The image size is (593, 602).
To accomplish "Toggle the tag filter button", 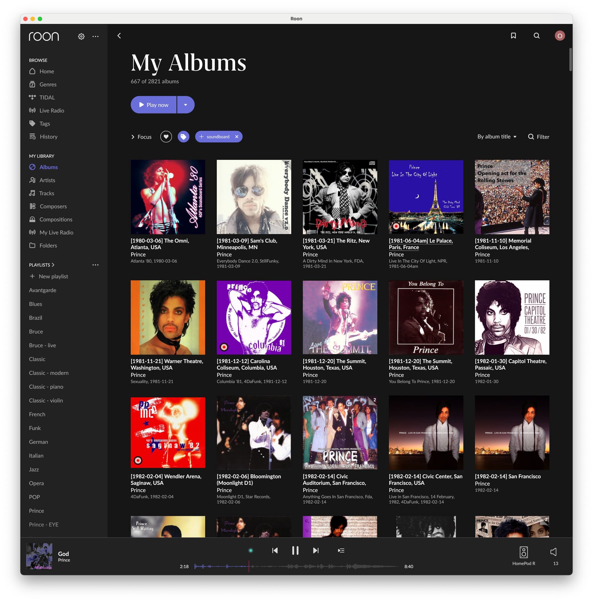I will [183, 137].
